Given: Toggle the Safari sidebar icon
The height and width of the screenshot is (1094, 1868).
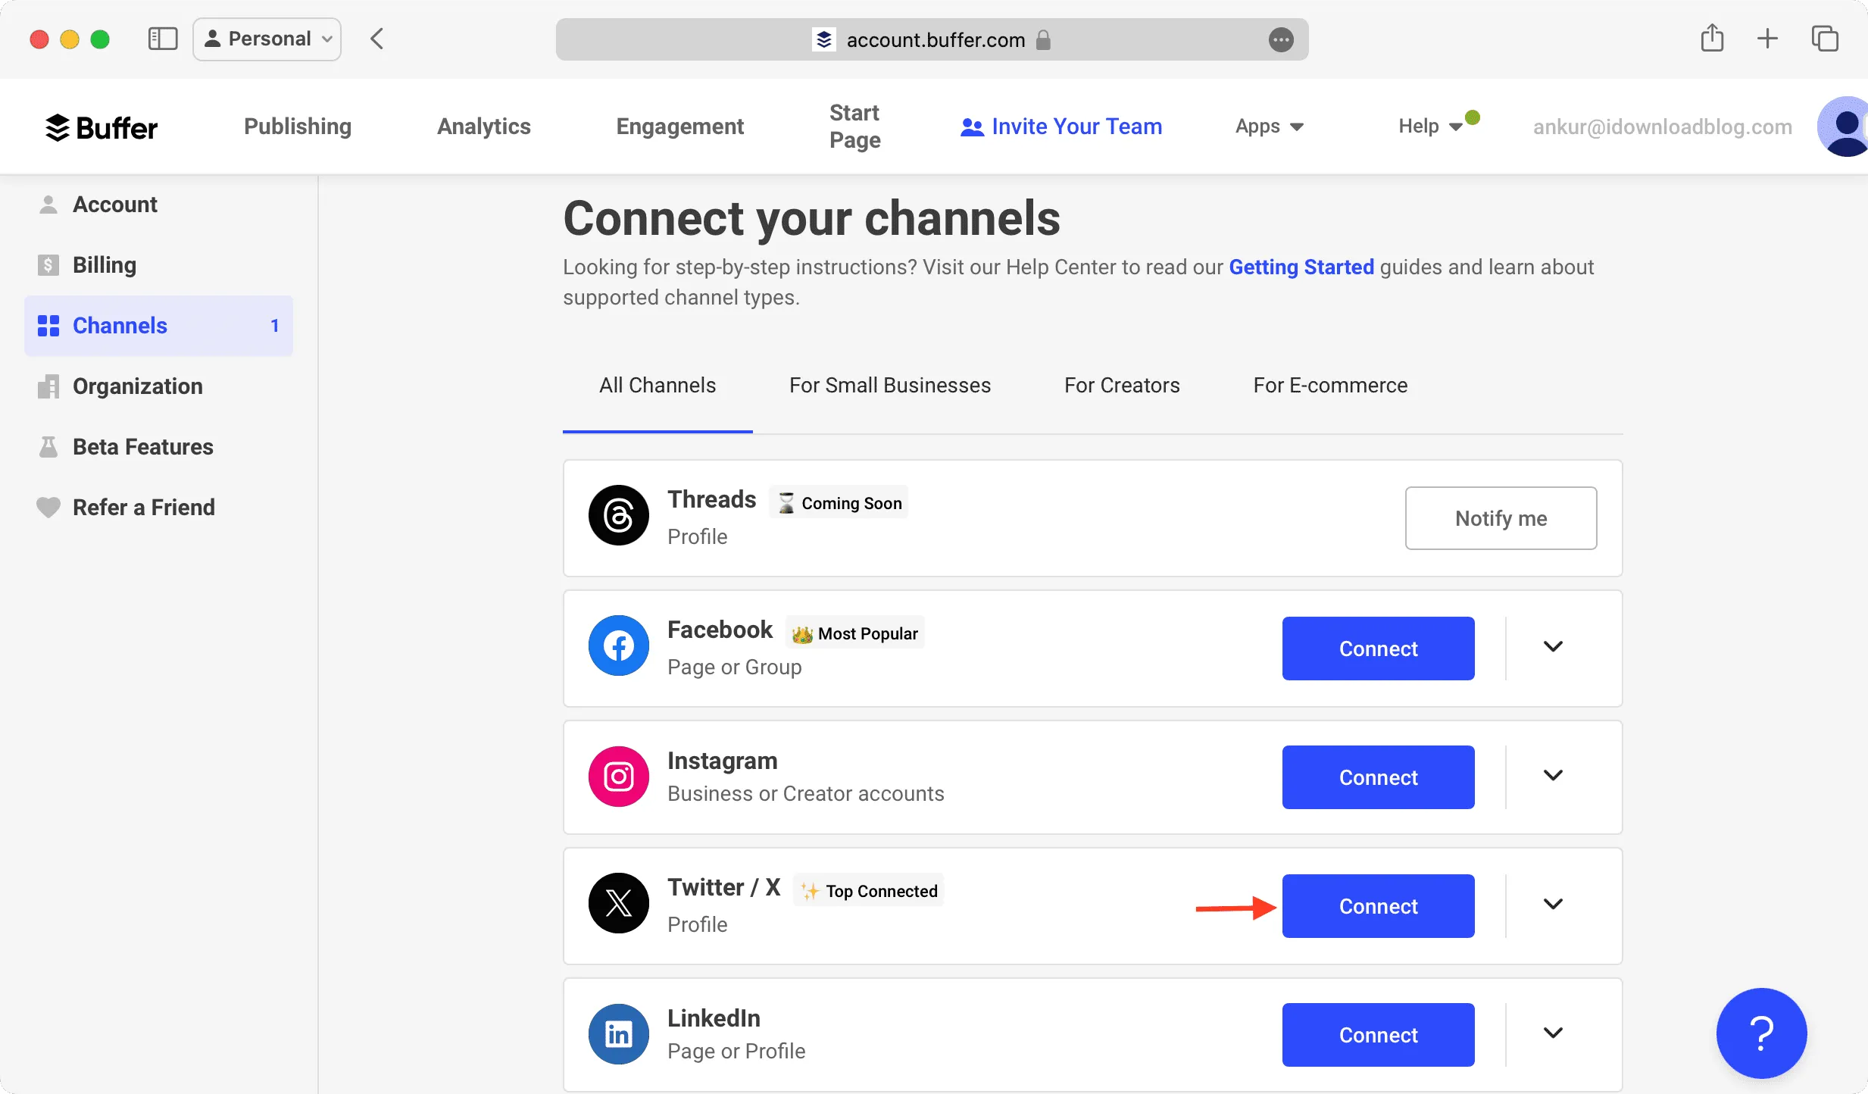Looking at the screenshot, I should coord(163,39).
